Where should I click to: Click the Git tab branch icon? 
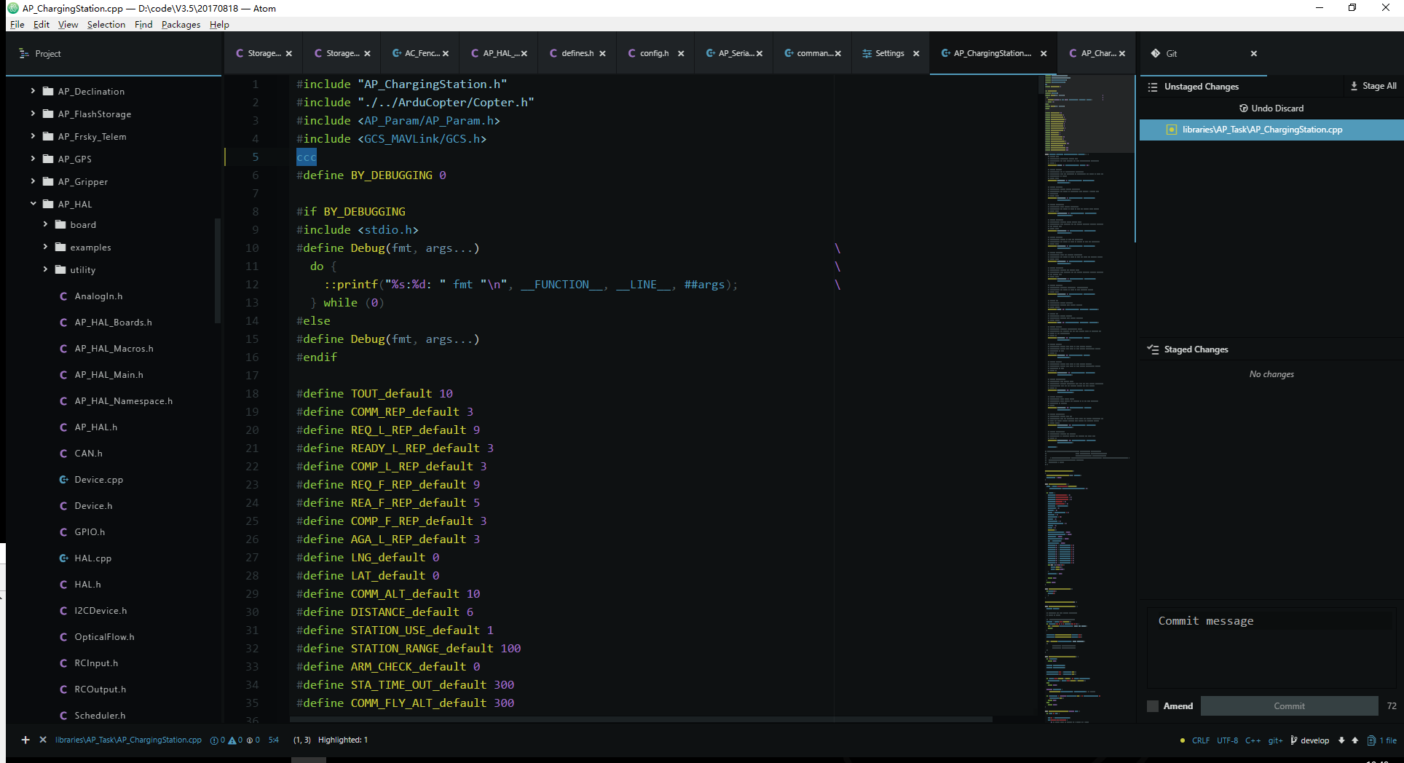point(1156,52)
